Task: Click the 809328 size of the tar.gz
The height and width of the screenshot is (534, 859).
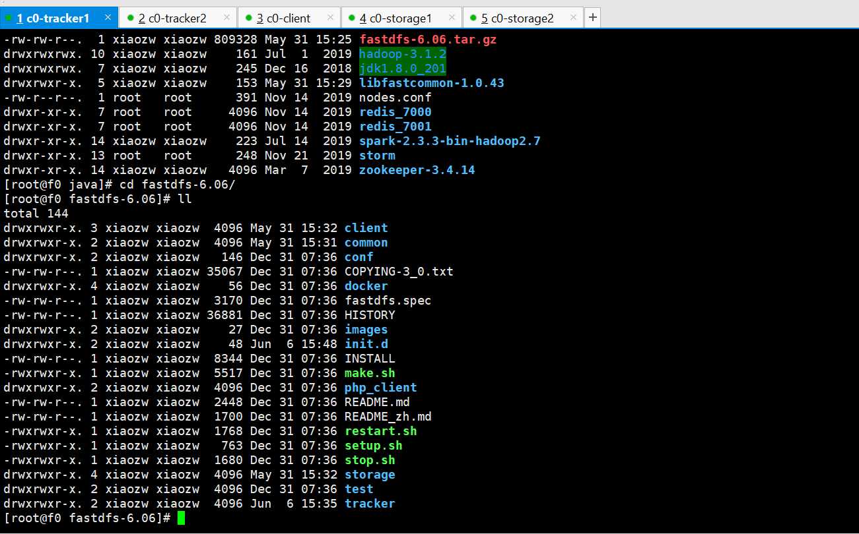Action: (x=235, y=40)
